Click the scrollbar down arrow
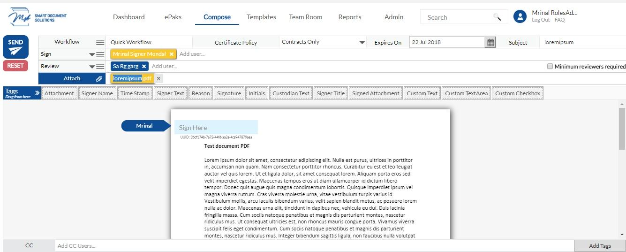 622,234
